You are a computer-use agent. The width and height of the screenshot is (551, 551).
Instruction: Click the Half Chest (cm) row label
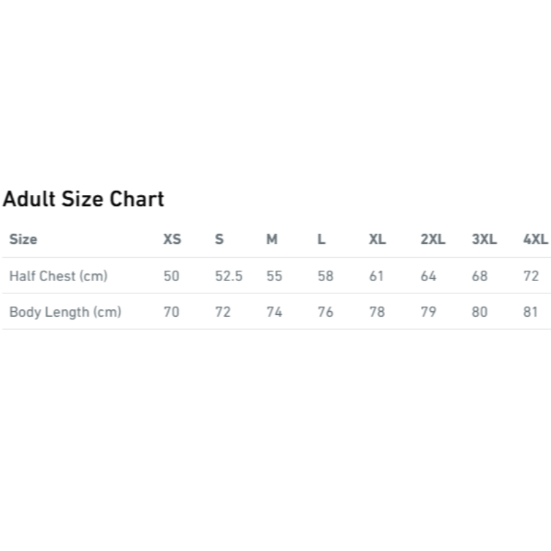pyautogui.click(x=59, y=276)
